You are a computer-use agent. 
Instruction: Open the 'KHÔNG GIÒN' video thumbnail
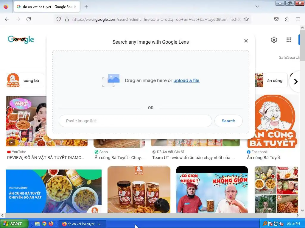point(212,189)
